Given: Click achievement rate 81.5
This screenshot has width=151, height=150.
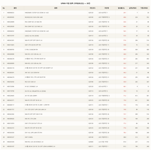Looking at the screenshot, I should (125, 146).
